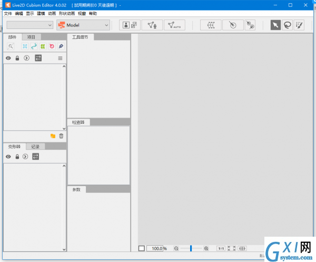The image size is (316, 262).
Task: Click deformer list scroll down arrow
Action: click(64, 249)
